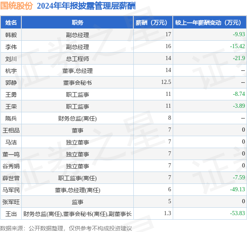Click the salary value 16

[168, 46]
